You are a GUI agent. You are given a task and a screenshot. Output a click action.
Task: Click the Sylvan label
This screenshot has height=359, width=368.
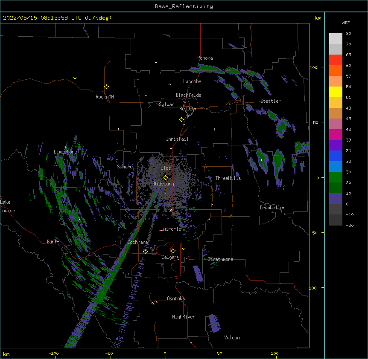[166, 104]
